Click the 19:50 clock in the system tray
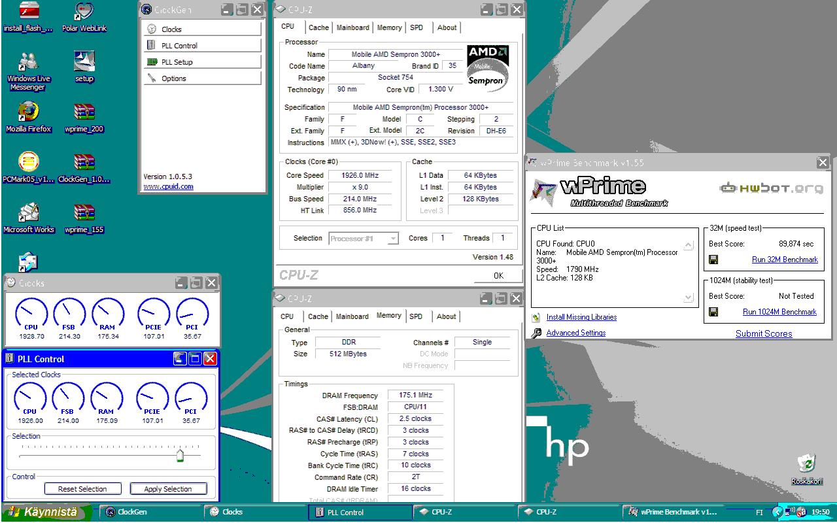 [821, 513]
